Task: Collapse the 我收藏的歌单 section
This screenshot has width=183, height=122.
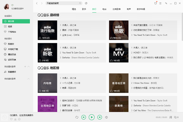Action: coord(29,79)
